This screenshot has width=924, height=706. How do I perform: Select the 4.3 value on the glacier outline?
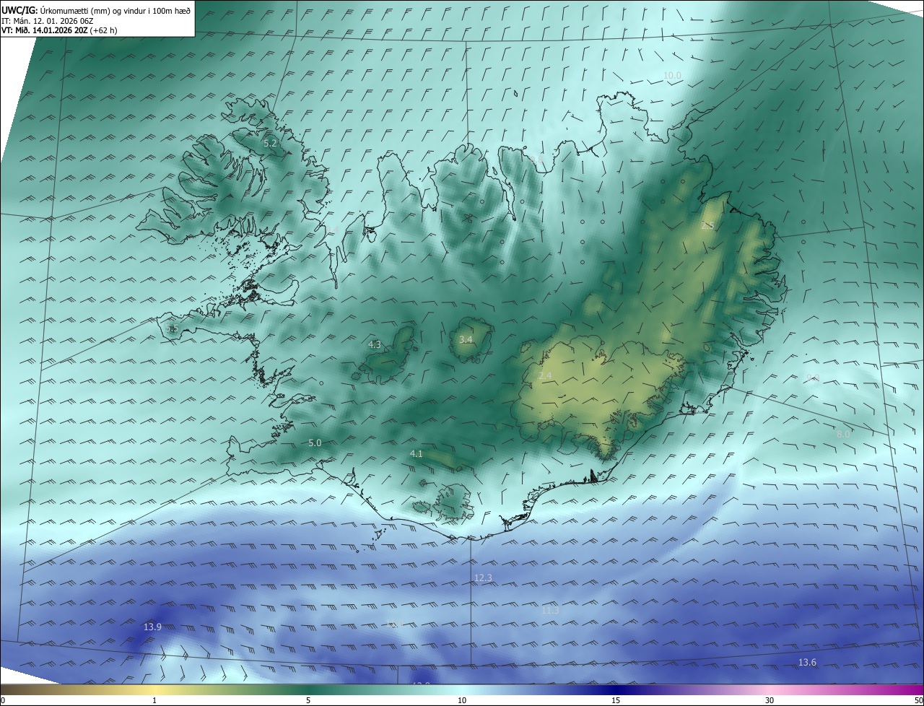[x=375, y=345]
